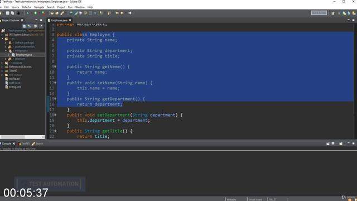The width and height of the screenshot is (357, 201).
Task: Switch to the Java perspective icon
Action: tap(344, 13)
